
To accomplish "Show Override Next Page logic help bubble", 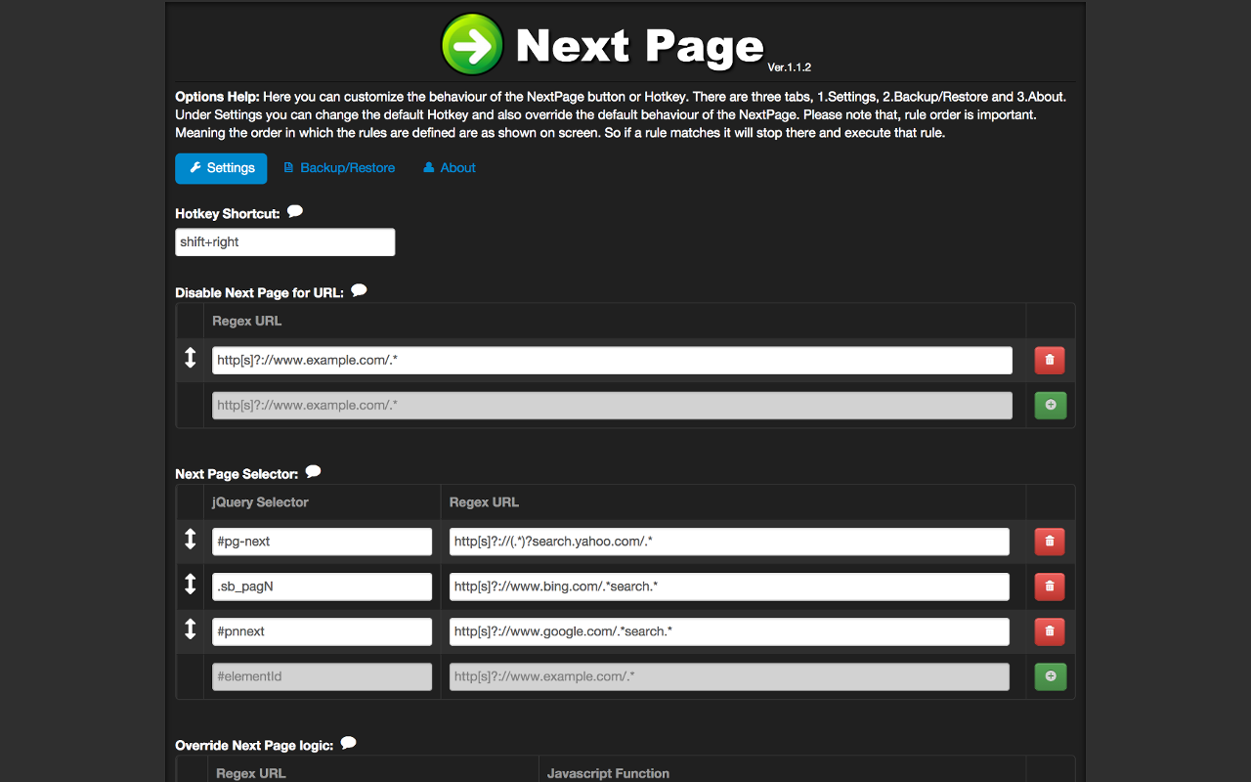I will tap(348, 743).
